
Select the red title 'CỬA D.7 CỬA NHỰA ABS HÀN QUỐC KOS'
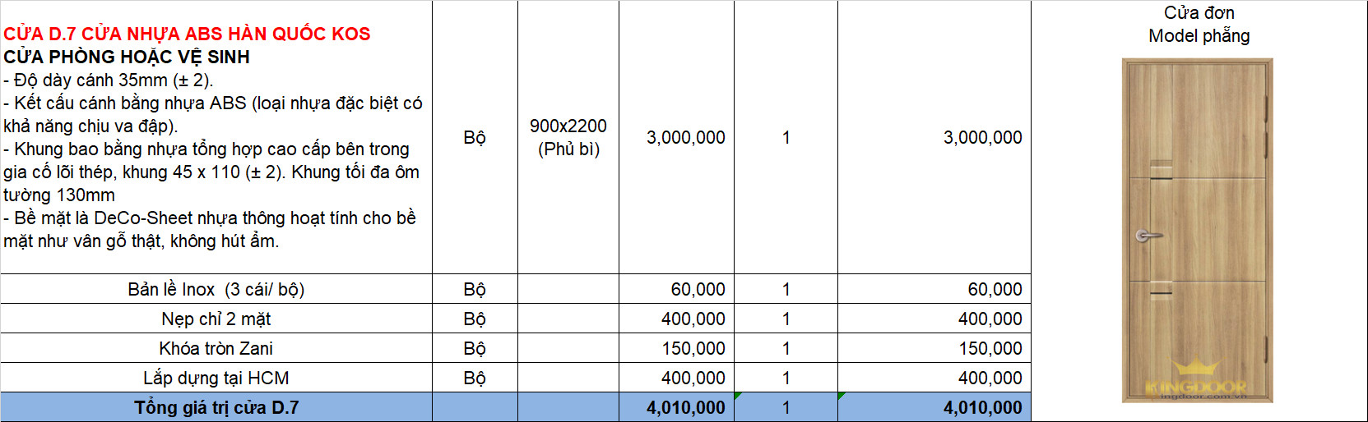(187, 34)
